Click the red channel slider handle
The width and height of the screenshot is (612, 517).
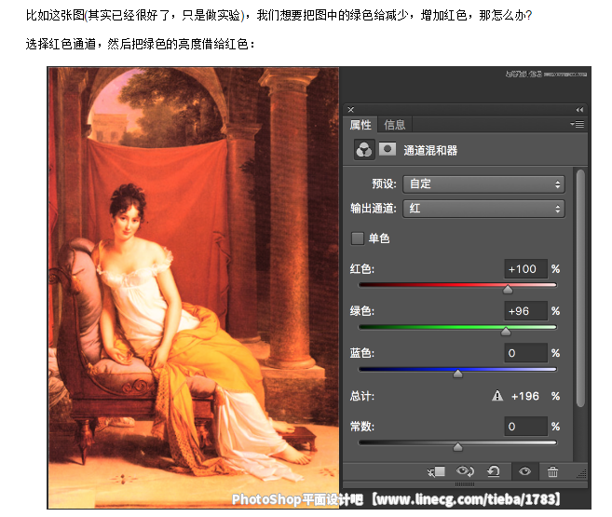pos(508,289)
